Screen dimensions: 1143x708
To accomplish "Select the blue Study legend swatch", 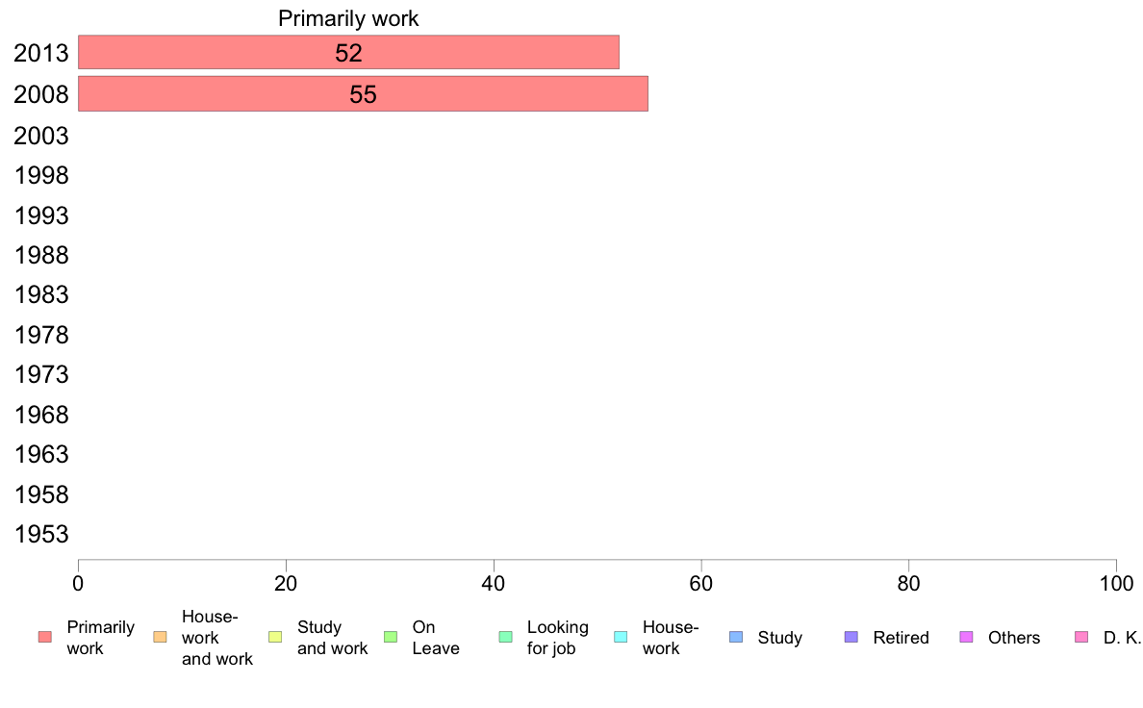I will 736,637.
